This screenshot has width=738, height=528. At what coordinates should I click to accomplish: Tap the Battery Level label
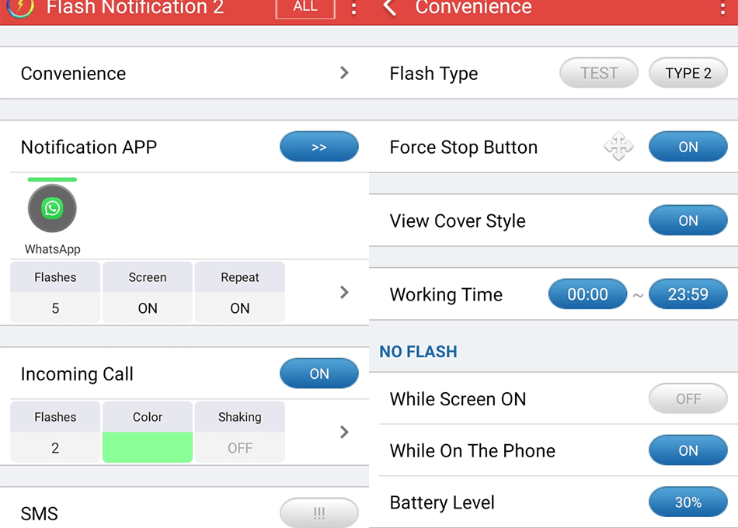(442, 502)
